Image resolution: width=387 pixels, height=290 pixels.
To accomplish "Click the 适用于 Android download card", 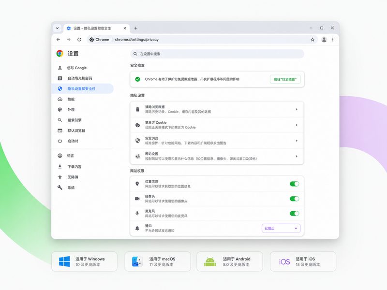I will point(230,261).
